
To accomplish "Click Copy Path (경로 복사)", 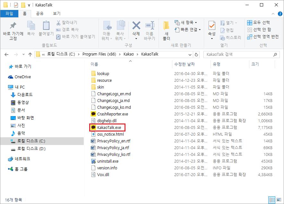I will [67, 30].
